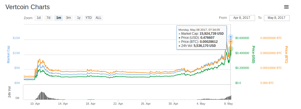Click the Vertcoin Charts heading
The width and height of the screenshot is (301, 109).
point(28,7)
